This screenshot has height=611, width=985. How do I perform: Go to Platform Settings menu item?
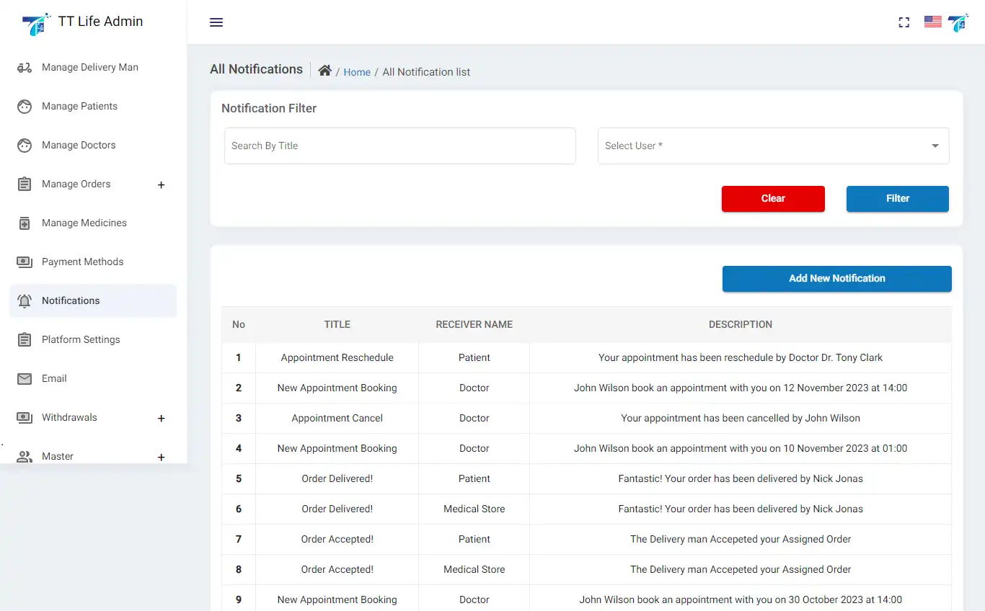81,340
